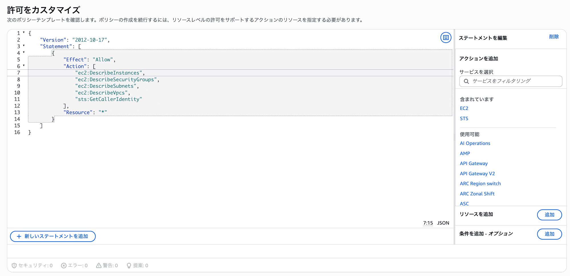The height and width of the screenshot is (276, 570).
Task: Click the "ec2:DescribeSecurityGroups" action line
Action: 117,80
